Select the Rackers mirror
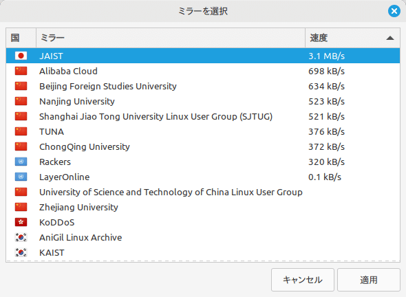This screenshot has width=406, height=297. [x=203, y=162]
